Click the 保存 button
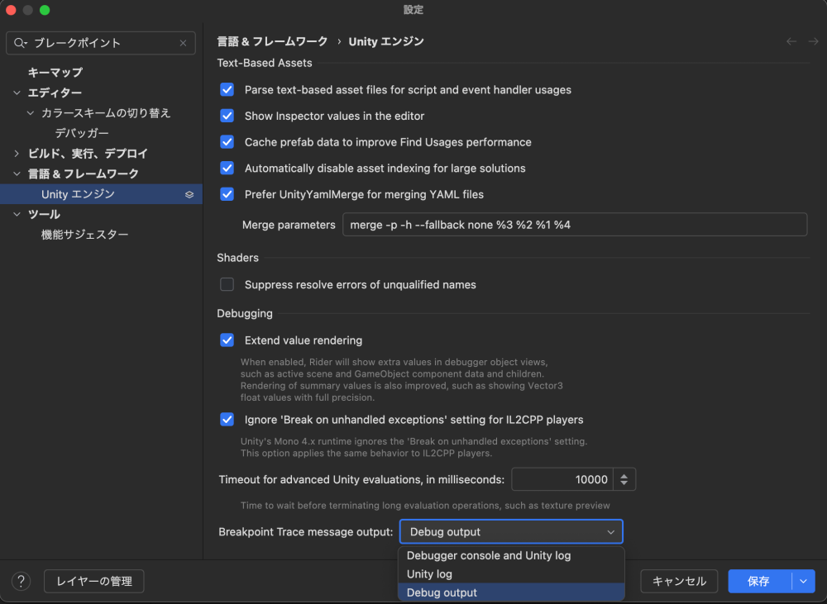The width and height of the screenshot is (827, 604). (x=759, y=582)
